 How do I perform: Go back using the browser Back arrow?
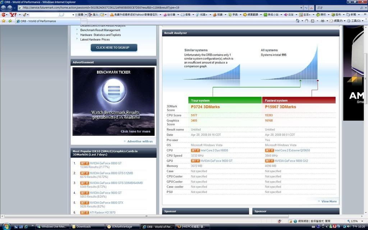[3, 8]
